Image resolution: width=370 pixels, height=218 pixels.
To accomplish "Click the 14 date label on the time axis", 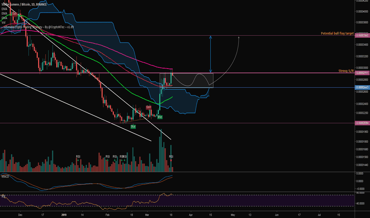I will tap(82, 215).
